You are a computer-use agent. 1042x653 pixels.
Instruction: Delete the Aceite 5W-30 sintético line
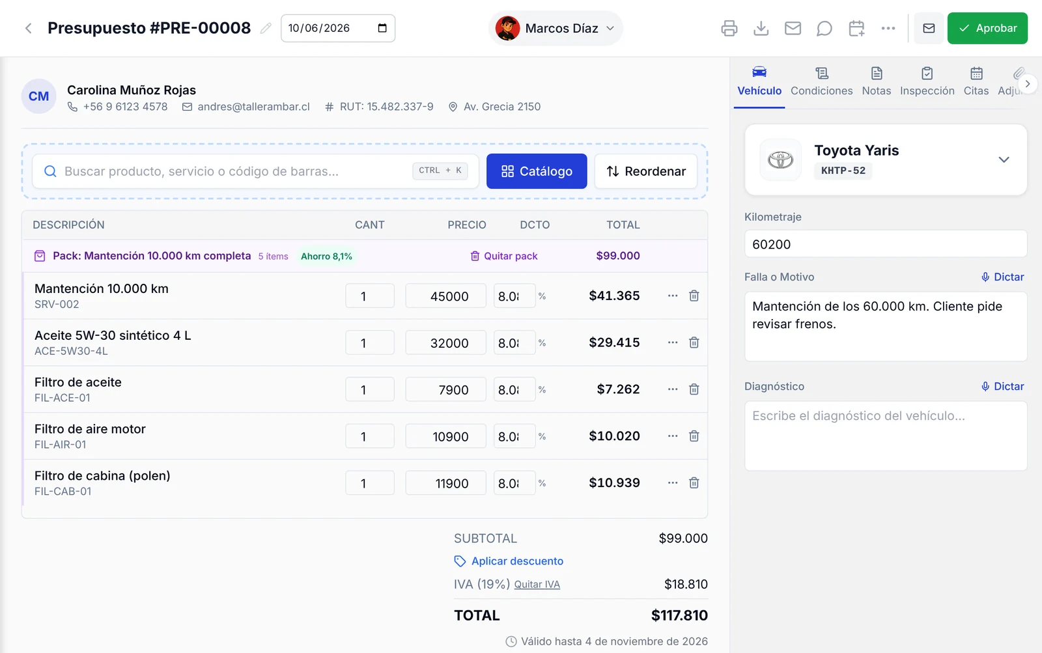(694, 342)
